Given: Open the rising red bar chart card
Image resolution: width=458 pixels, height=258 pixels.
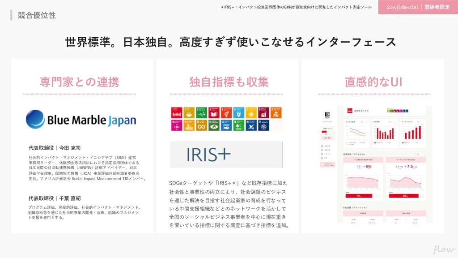Looking at the screenshot, I should coord(413,133).
